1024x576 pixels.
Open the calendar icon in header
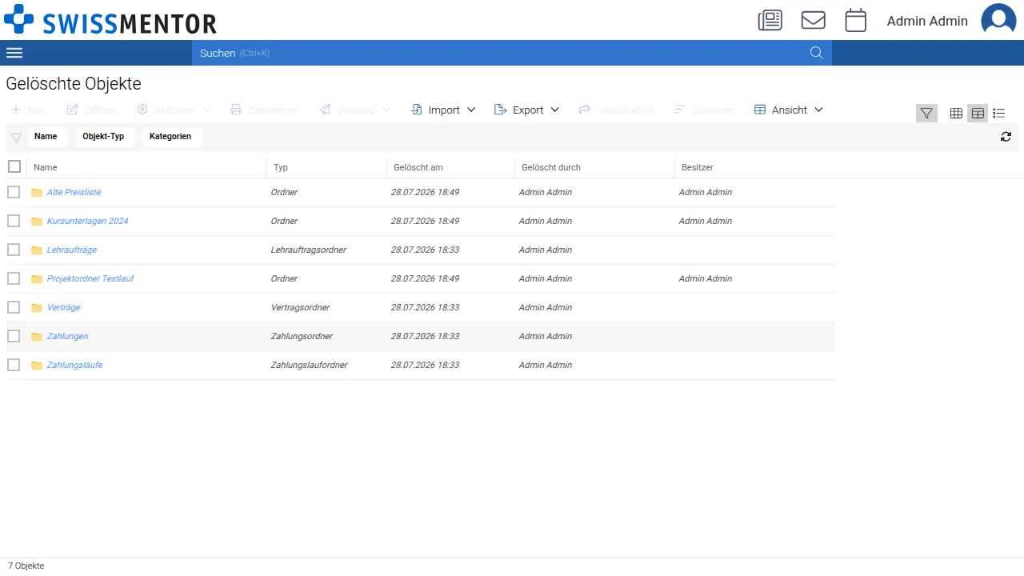tap(856, 21)
